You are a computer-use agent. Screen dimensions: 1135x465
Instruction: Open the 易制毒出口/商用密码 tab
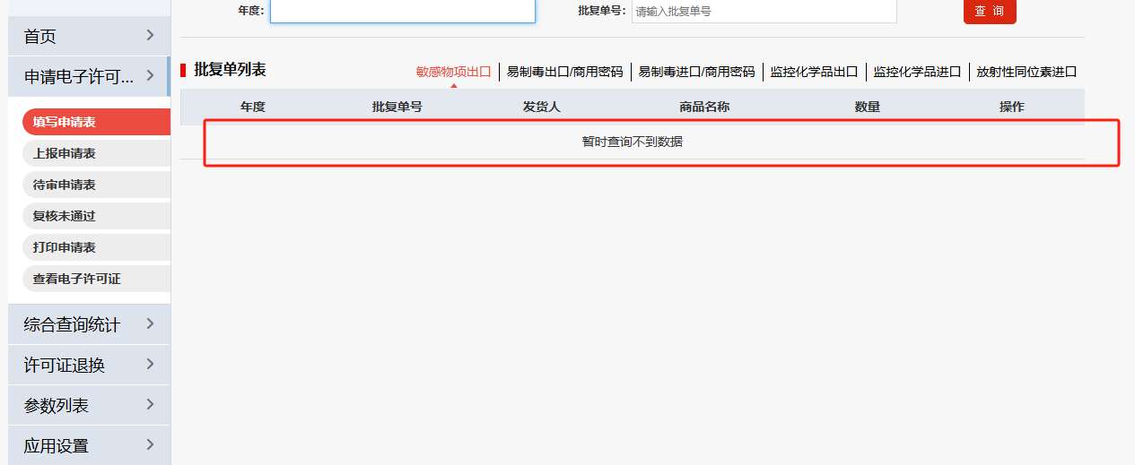click(564, 72)
